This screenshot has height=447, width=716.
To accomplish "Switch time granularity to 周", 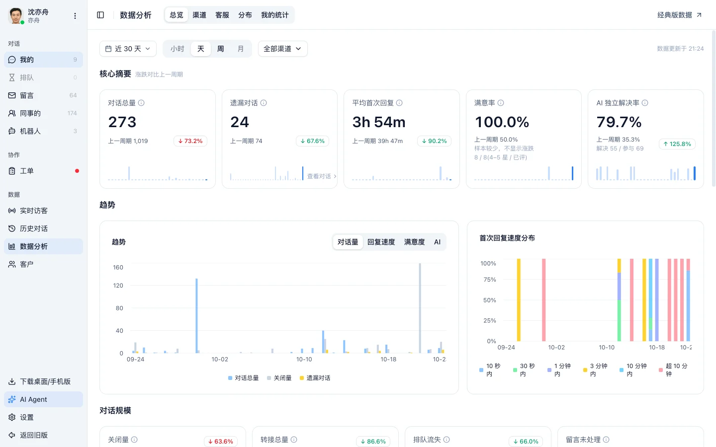I will 221,49.
